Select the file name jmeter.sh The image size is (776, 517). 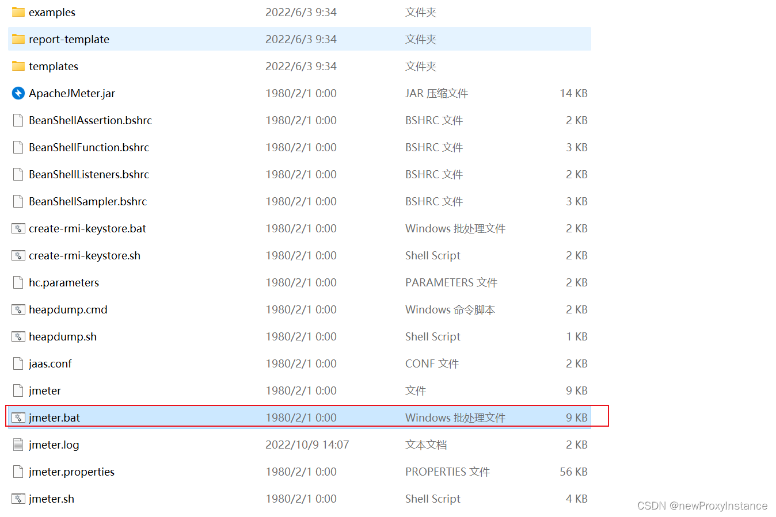click(x=52, y=499)
